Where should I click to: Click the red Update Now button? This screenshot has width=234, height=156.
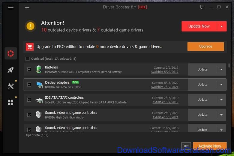pyautogui.click(x=199, y=26)
